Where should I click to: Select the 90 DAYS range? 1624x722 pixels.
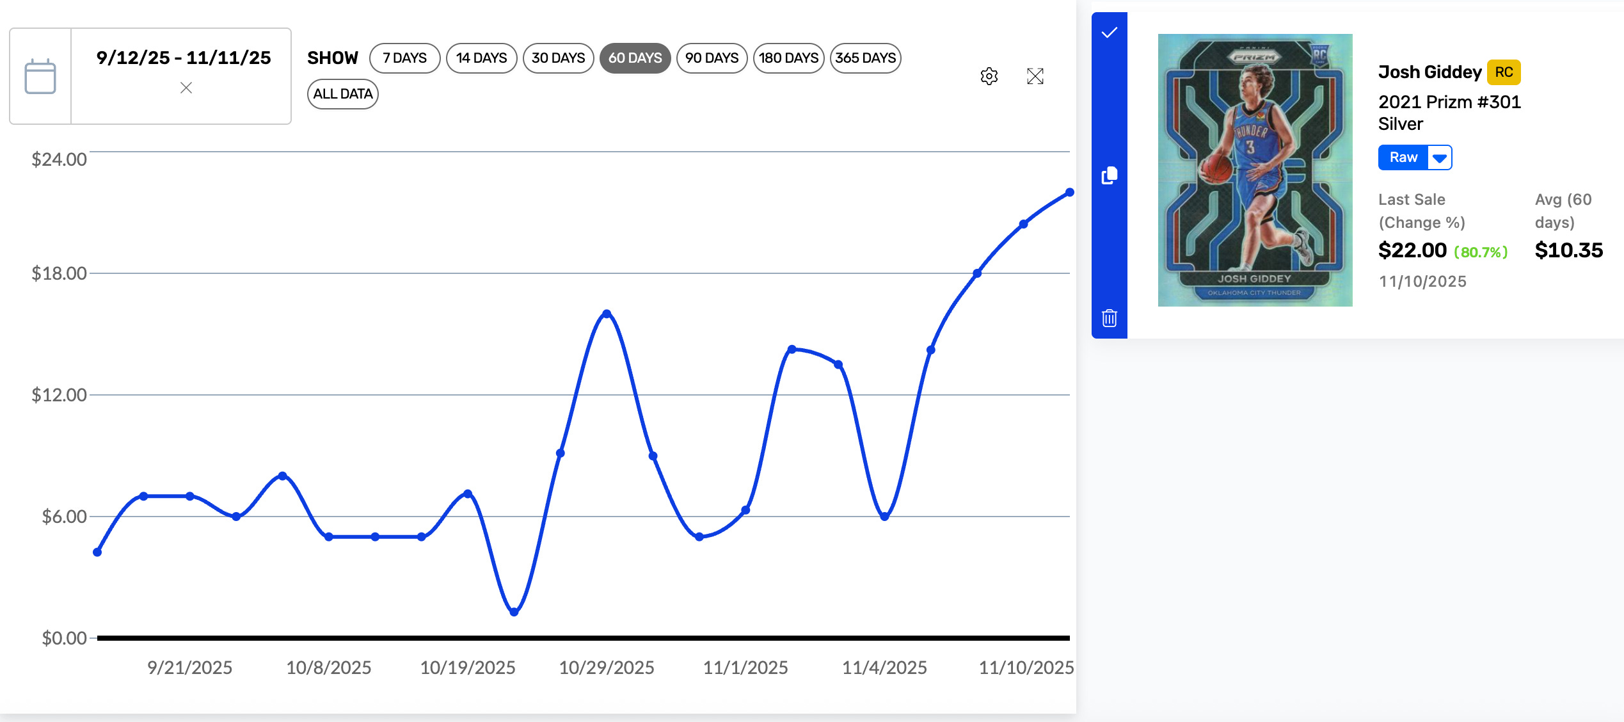(712, 58)
